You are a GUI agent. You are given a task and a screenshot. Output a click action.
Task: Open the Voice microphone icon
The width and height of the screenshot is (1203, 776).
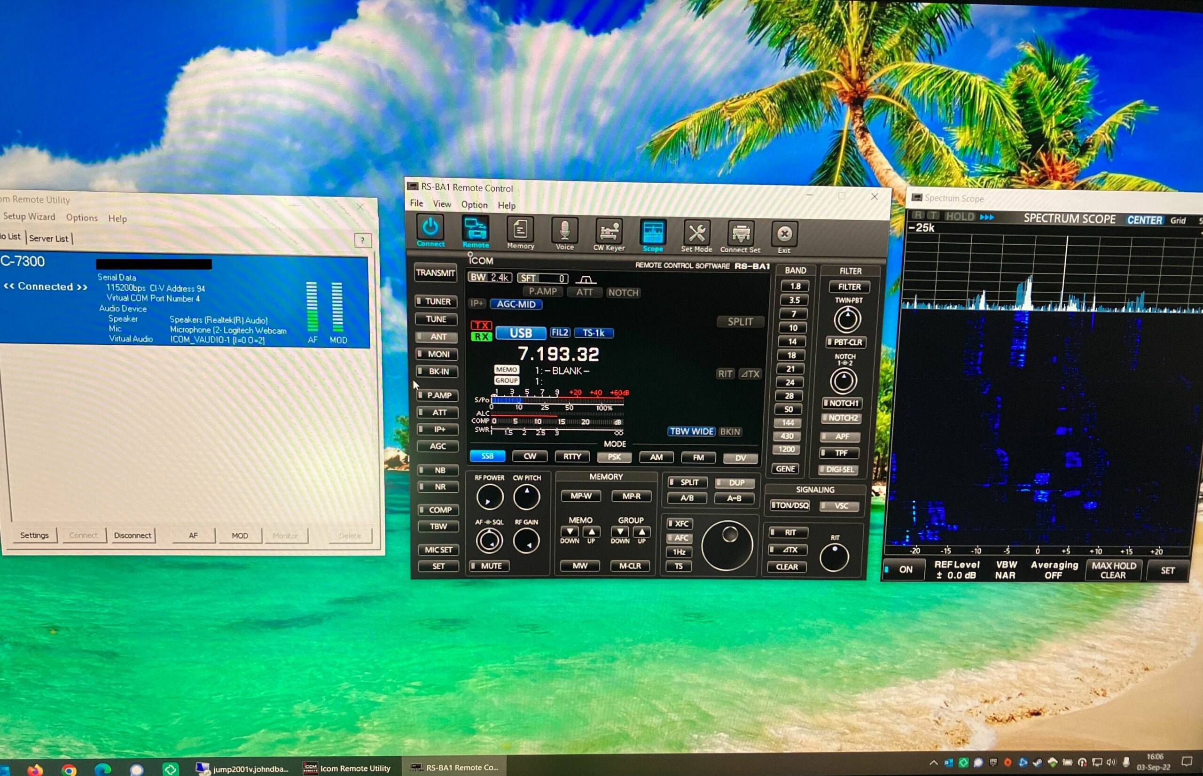(x=564, y=234)
